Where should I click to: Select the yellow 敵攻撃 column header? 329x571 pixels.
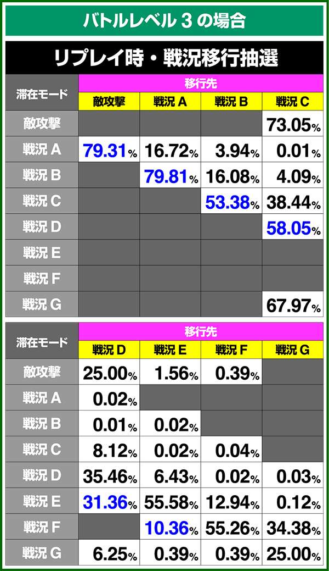[x=109, y=102]
